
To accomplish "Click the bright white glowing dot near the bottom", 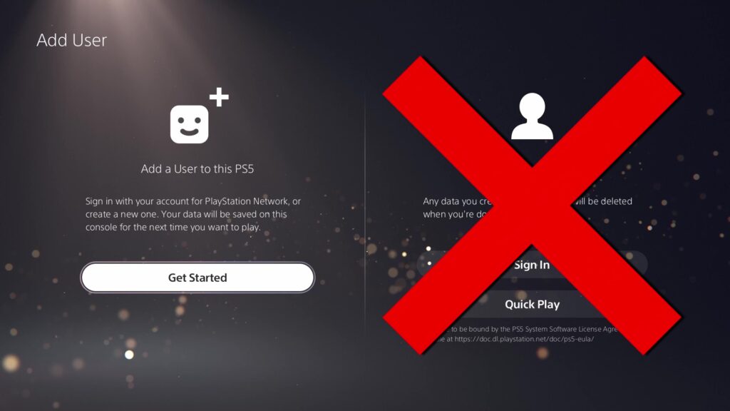I will point(129,355).
